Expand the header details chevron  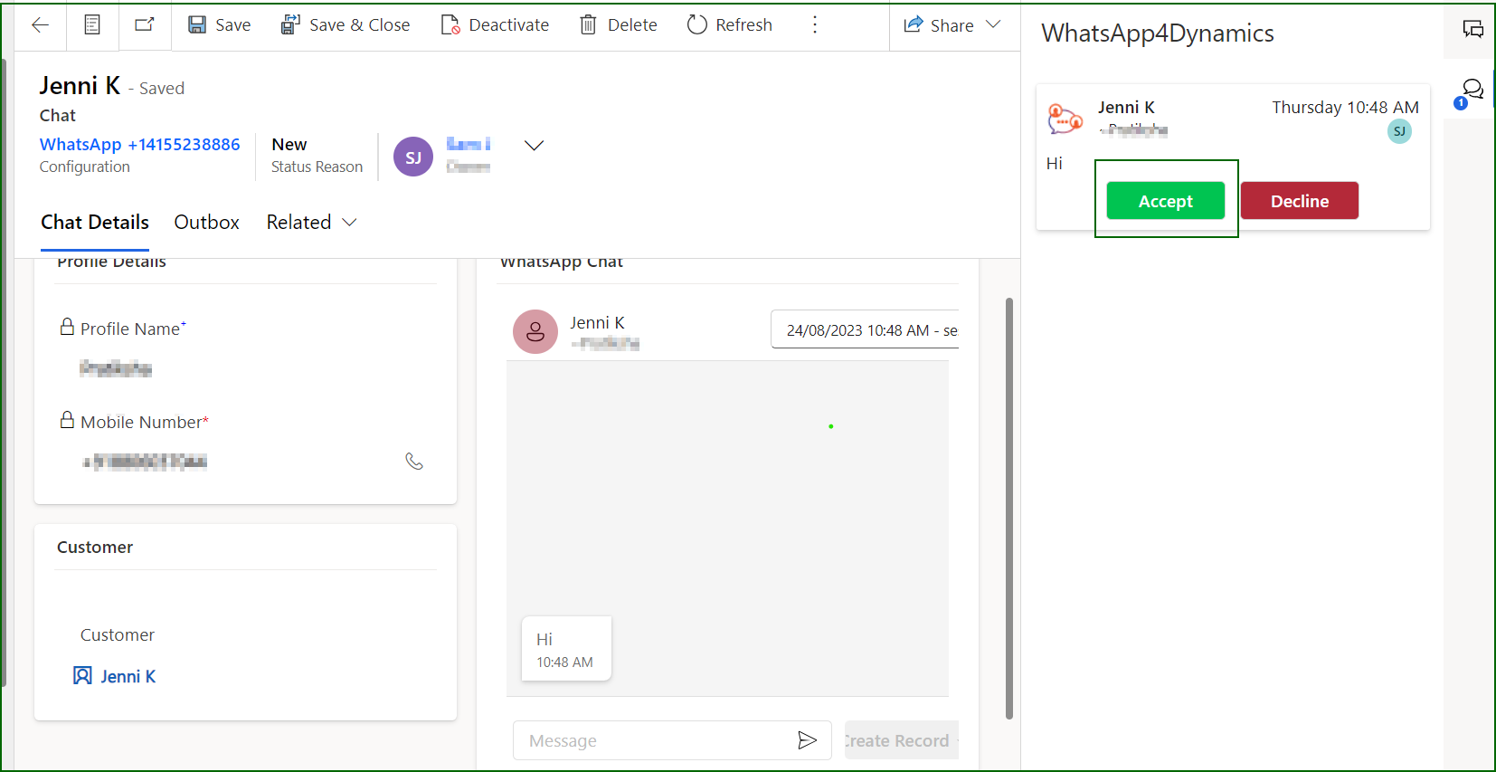[x=535, y=146]
